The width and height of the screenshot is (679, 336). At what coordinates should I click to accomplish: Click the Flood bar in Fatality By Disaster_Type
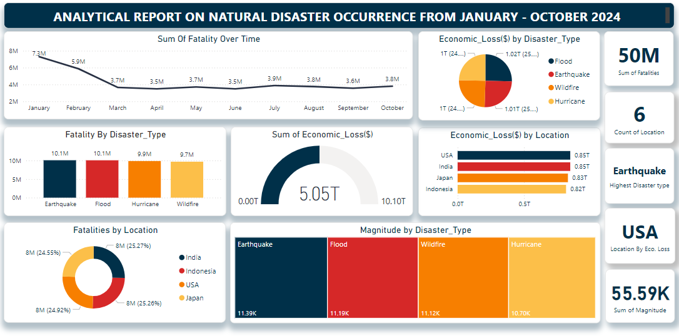(102, 179)
